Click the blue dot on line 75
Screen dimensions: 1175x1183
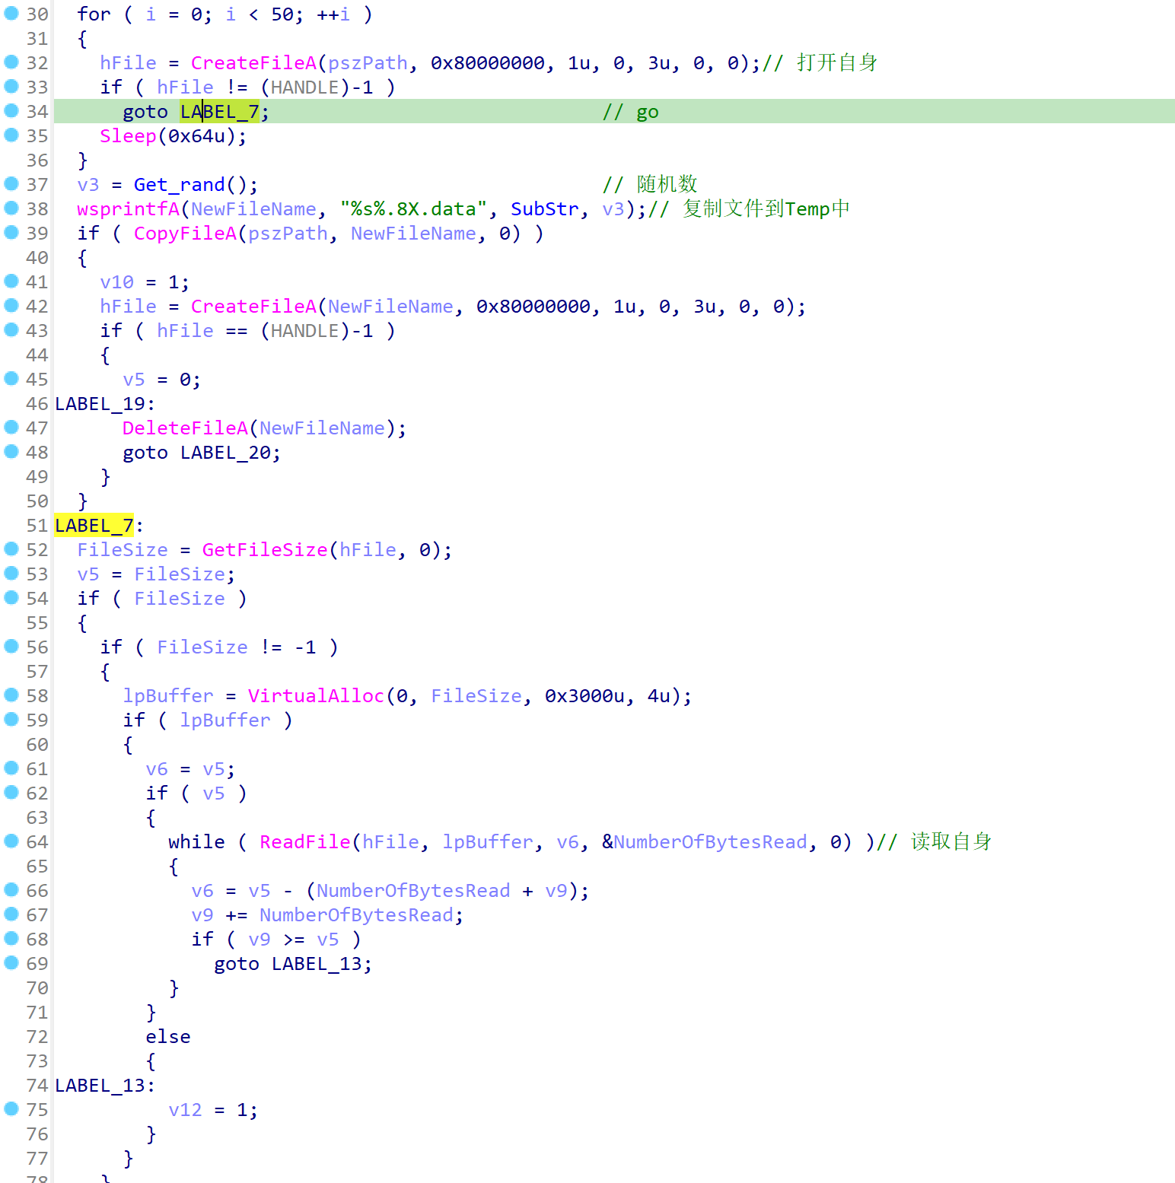tap(11, 1109)
